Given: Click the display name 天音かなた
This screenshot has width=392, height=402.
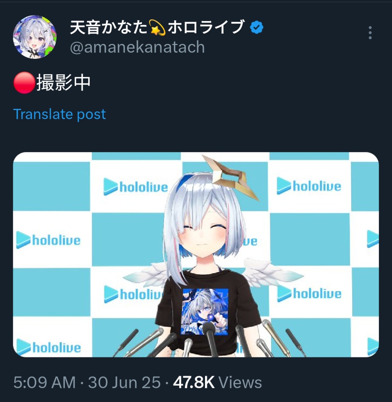Looking at the screenshot, I should click(x=110, y=28).
